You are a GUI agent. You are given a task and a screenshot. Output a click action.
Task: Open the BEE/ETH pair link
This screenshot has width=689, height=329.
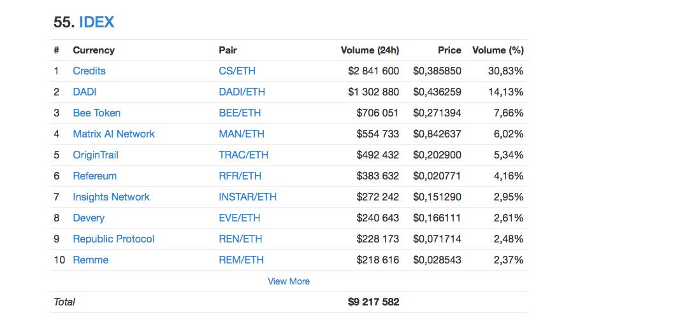(240, 113)
